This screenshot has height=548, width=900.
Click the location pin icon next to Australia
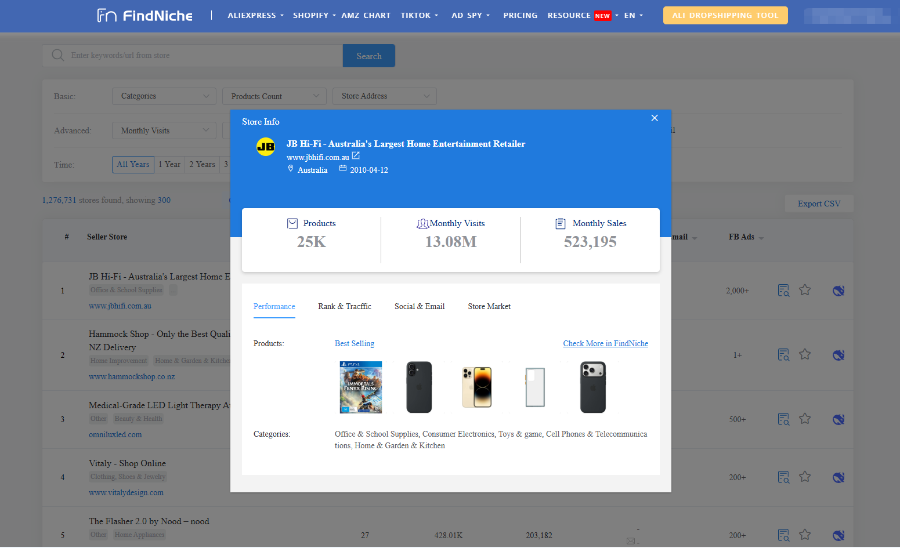[x=290, y=168]
